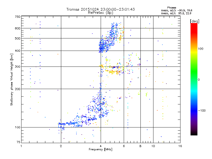Click the x-axis tick label '4'
The width and height of the screenshot is (212, 159).
101,146
